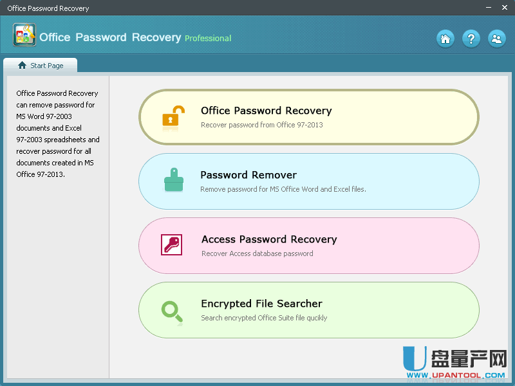Click the house icon on Start Page tab
Image resolution: width=515 pixels, height=386 pixels.
pyautogui.click(x=23, y=66)
